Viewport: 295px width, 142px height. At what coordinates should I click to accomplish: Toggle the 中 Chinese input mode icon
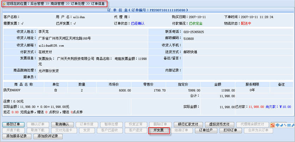click(x=278, y=125)
